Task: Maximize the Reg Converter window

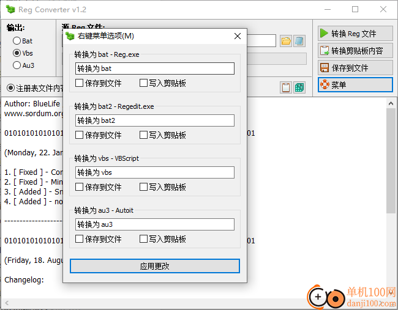Action: (355, 9)
